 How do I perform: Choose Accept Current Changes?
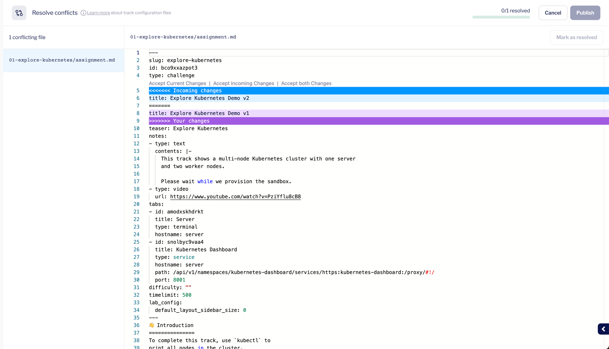pos(177,83)
